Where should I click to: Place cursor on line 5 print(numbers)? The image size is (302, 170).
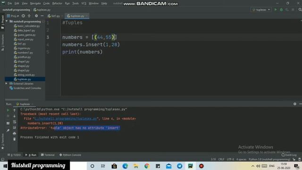point(82,52)
